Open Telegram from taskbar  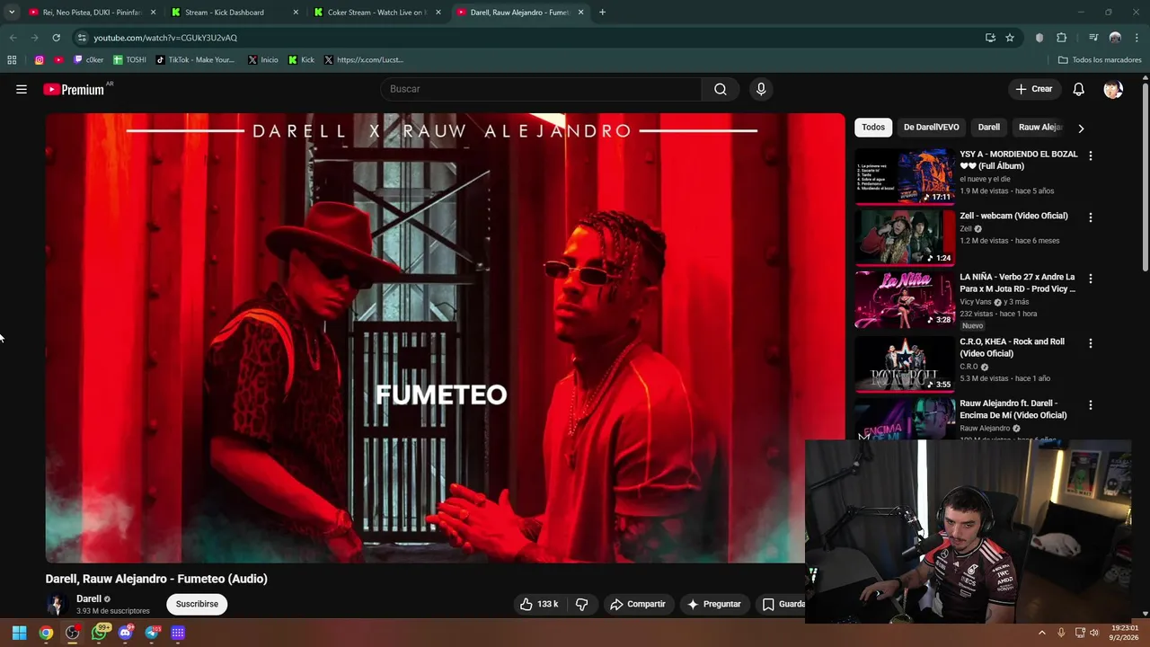coord(152,633)
